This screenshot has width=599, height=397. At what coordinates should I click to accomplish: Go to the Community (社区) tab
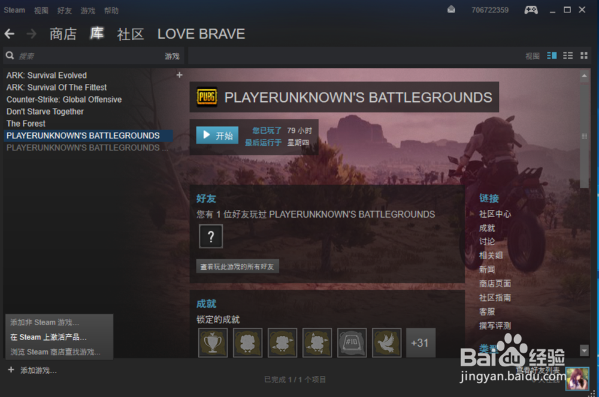tap(130, 34)
